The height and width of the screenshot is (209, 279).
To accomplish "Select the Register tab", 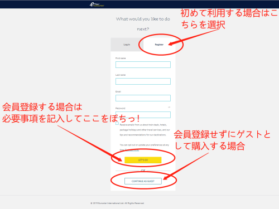I will coord(159,45).
